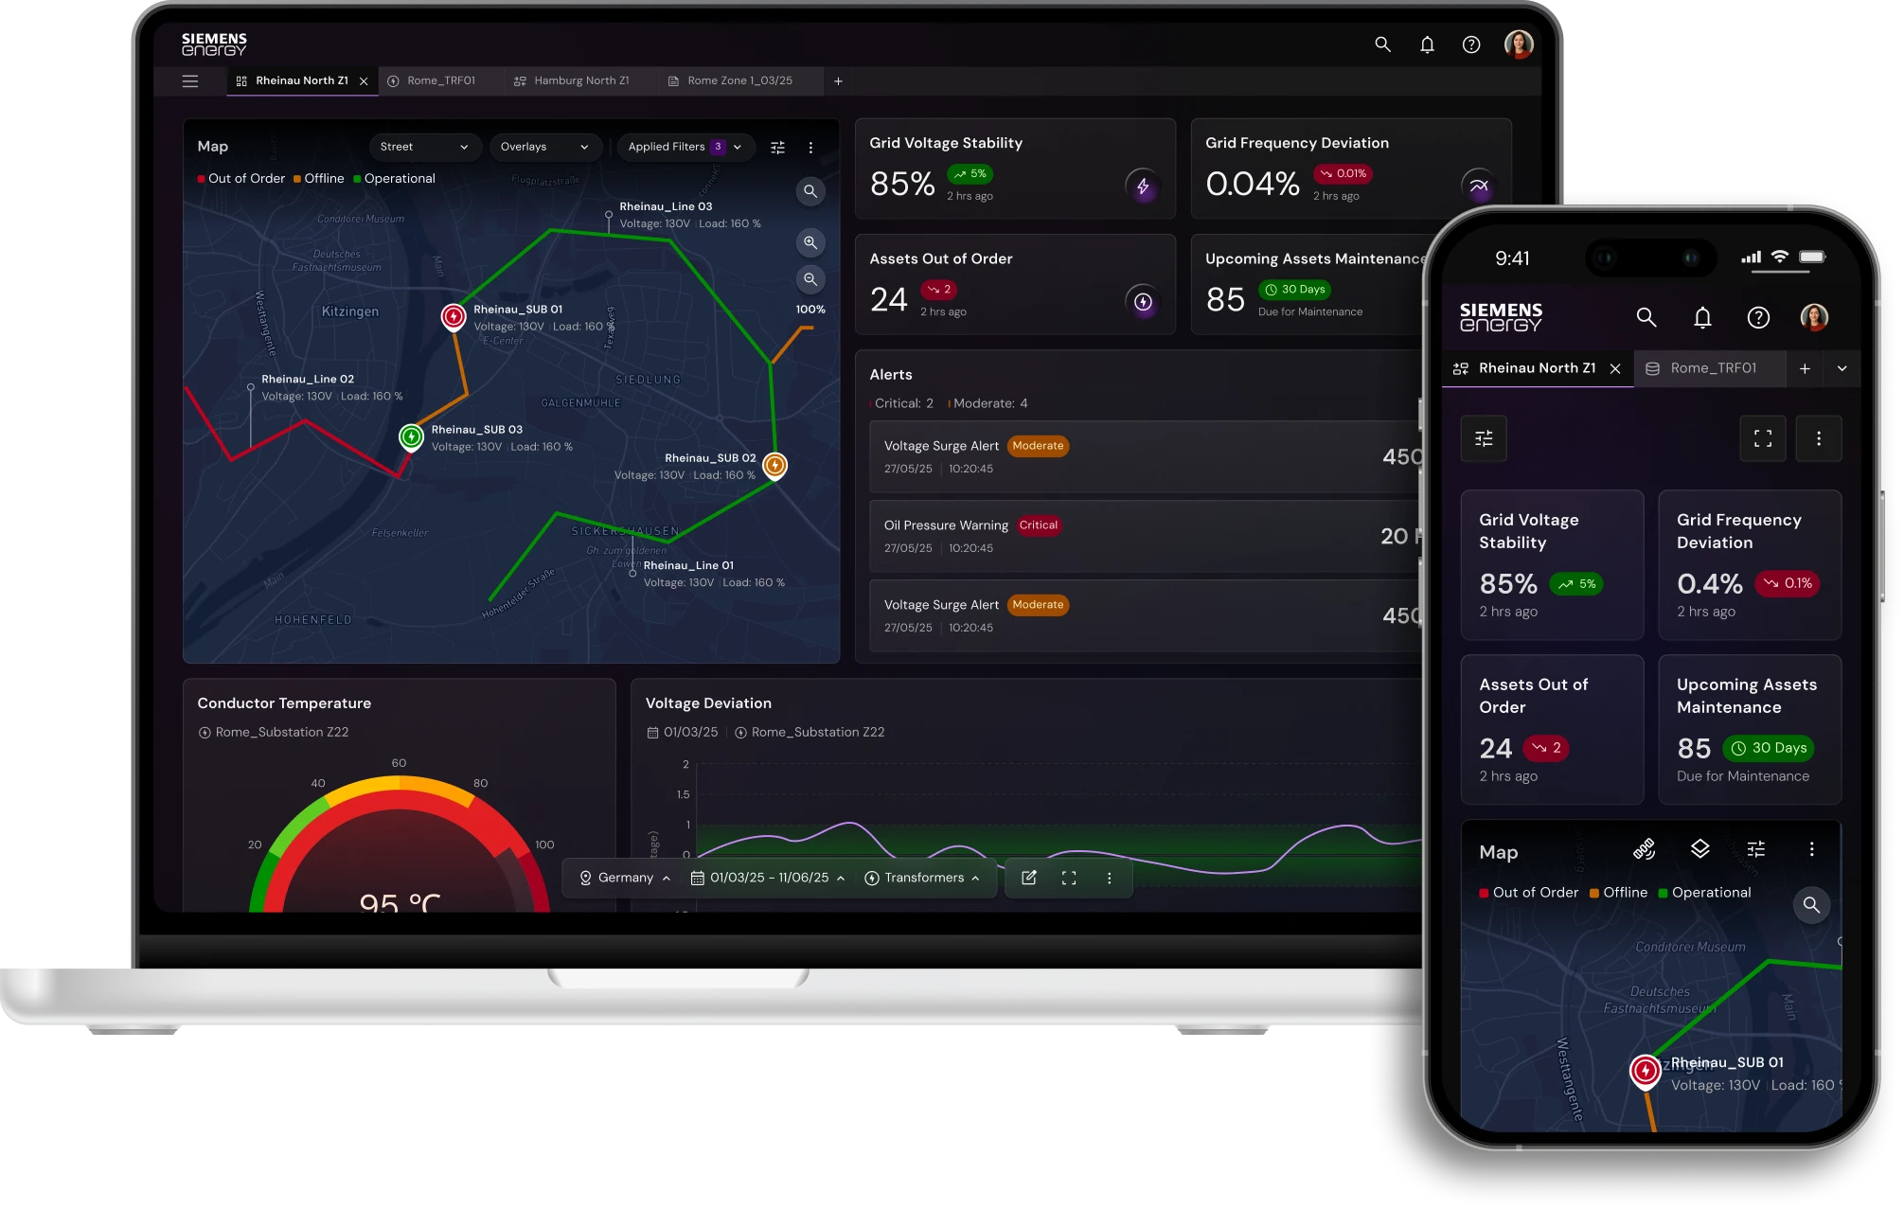Click the search magnifier inside the Map panel
The width and height of the screenshot is (1904, 1209).
point(810,191)
